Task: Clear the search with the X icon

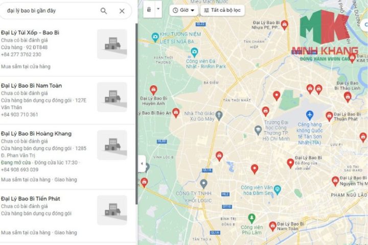Action: [x=122, y=11]
